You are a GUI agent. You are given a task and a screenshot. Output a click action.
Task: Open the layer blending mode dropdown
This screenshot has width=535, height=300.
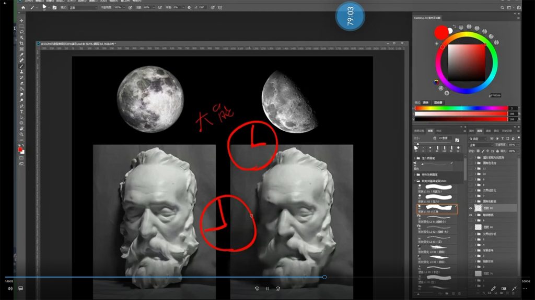coord(480,144)
